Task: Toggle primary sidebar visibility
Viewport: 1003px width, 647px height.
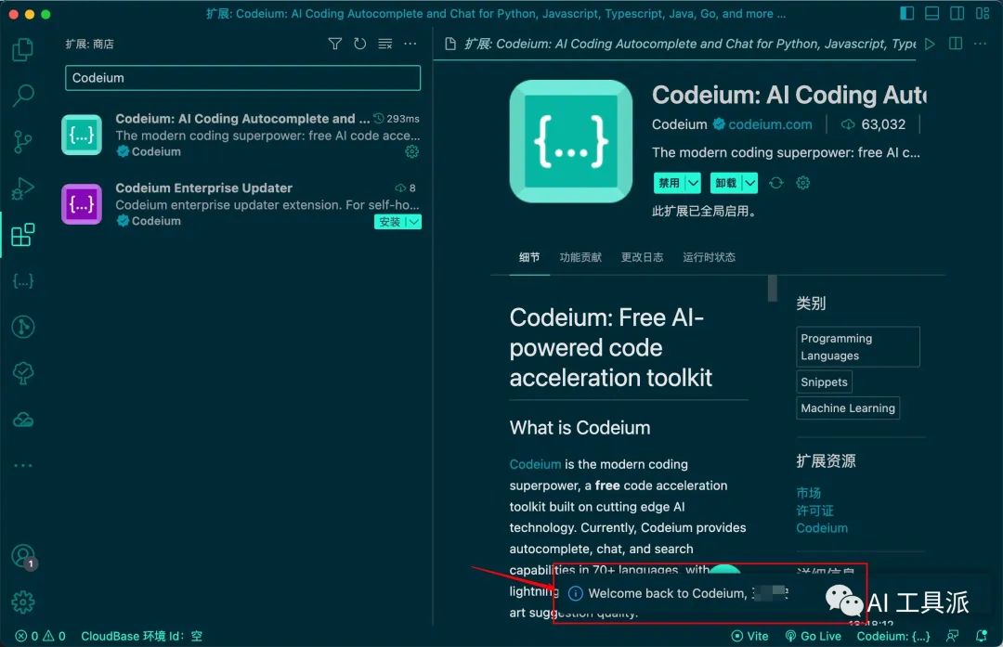Action: 906,13
